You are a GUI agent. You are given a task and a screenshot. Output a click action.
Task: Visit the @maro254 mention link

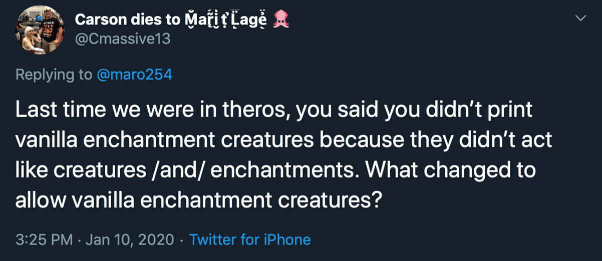(x=134, y=74)
